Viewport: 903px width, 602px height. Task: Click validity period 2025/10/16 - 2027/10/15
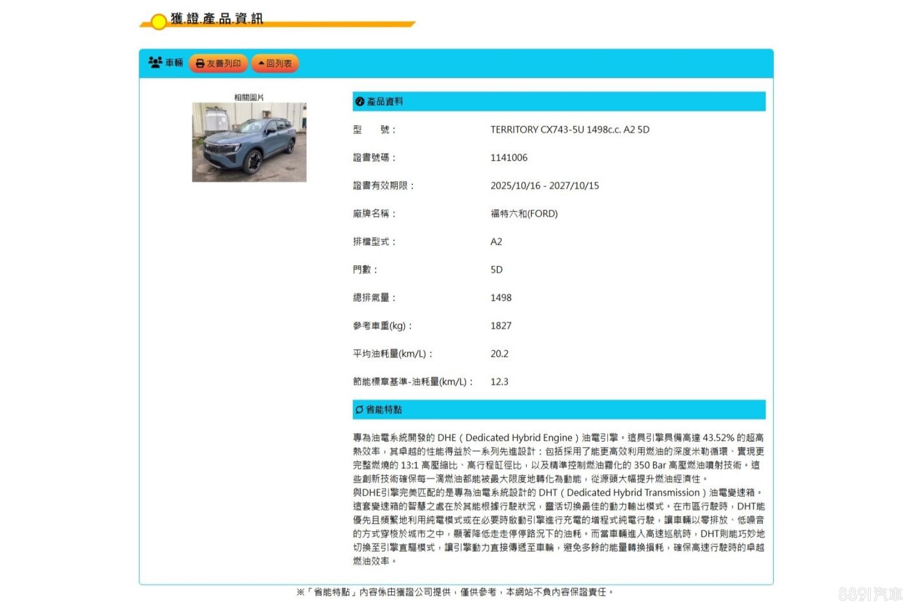(x=544, y=186)
